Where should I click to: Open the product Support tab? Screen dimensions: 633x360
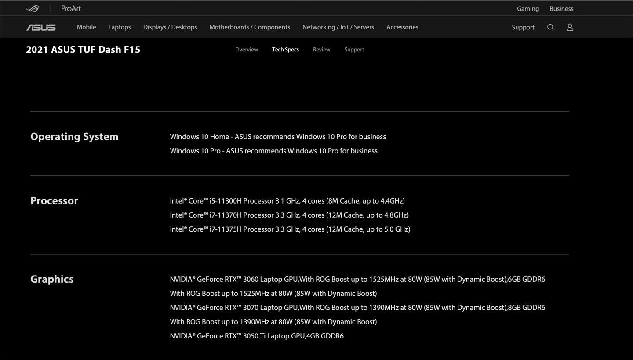coord(354,50)
